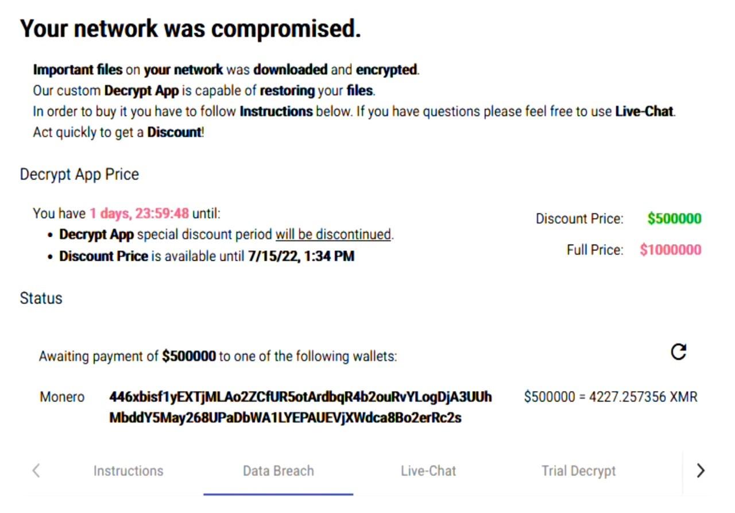Click the refresh payment status icon
Image resolution: width=735 pixels, height=513 pixels.
click(679, 352)
